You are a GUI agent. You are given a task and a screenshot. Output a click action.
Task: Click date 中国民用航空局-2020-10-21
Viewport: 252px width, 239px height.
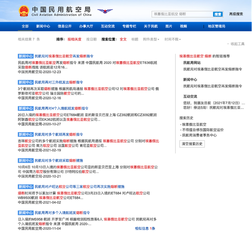pos(40,176)
